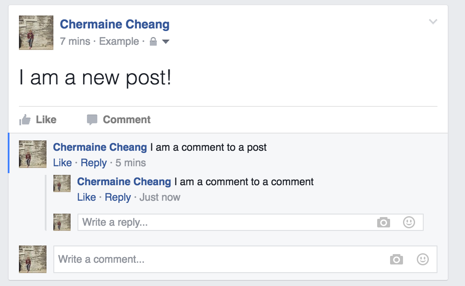
Task: Click the "7 mins" post timestamp
Action: (x=75, y=42)
